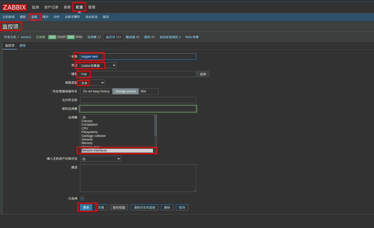Switch to the 进程 tab
The width and height of the screenshot is (374, 228).
pyautogui.click(x=23, y=45)
